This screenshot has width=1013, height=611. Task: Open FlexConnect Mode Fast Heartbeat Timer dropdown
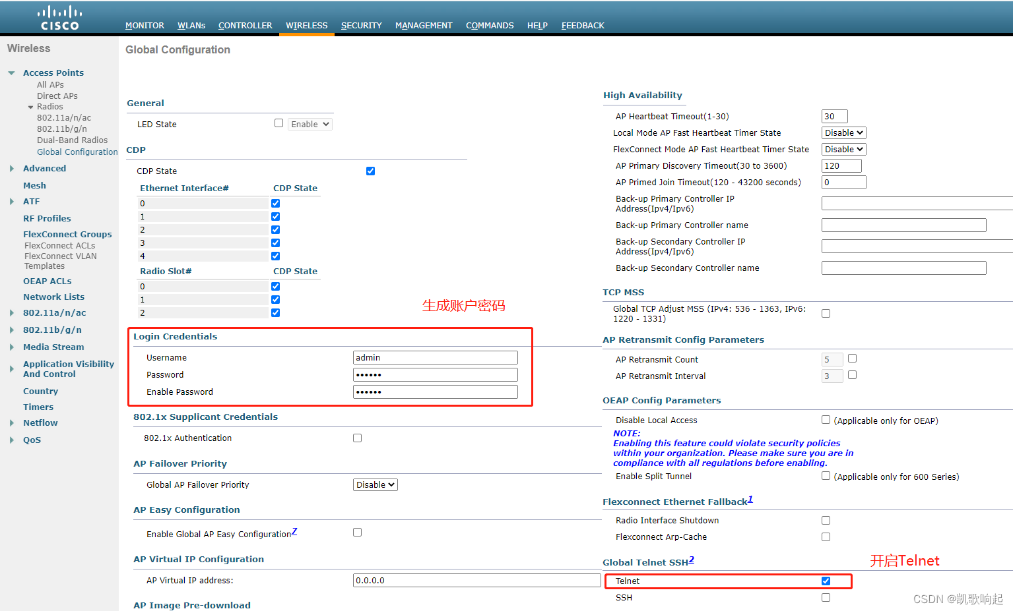pyautogui.click(x=844, y=150)
